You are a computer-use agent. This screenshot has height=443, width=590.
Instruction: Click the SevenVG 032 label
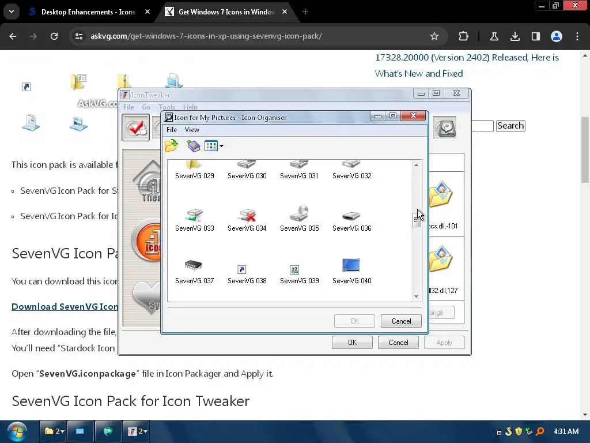352,175
